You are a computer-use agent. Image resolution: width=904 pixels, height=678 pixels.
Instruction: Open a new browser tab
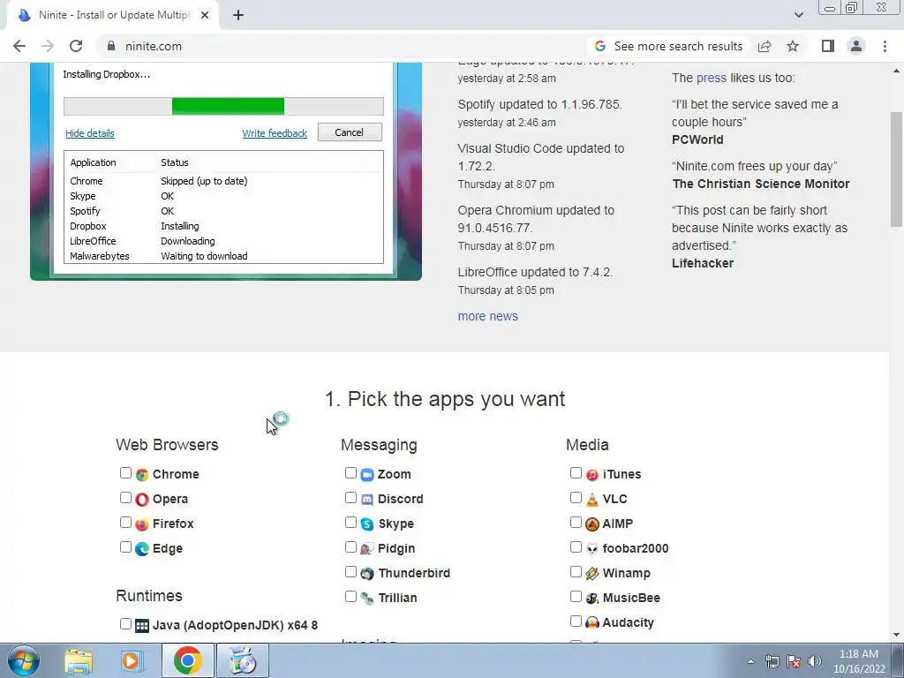[x=238, y=15]
